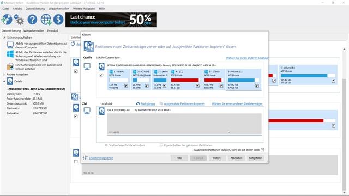
Task: Click the globe download update icon
Action: tap(46, 20)
